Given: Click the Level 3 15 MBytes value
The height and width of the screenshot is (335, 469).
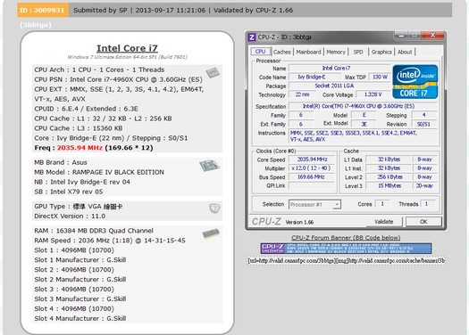Looking at the screenshot, I should (389, 186).
